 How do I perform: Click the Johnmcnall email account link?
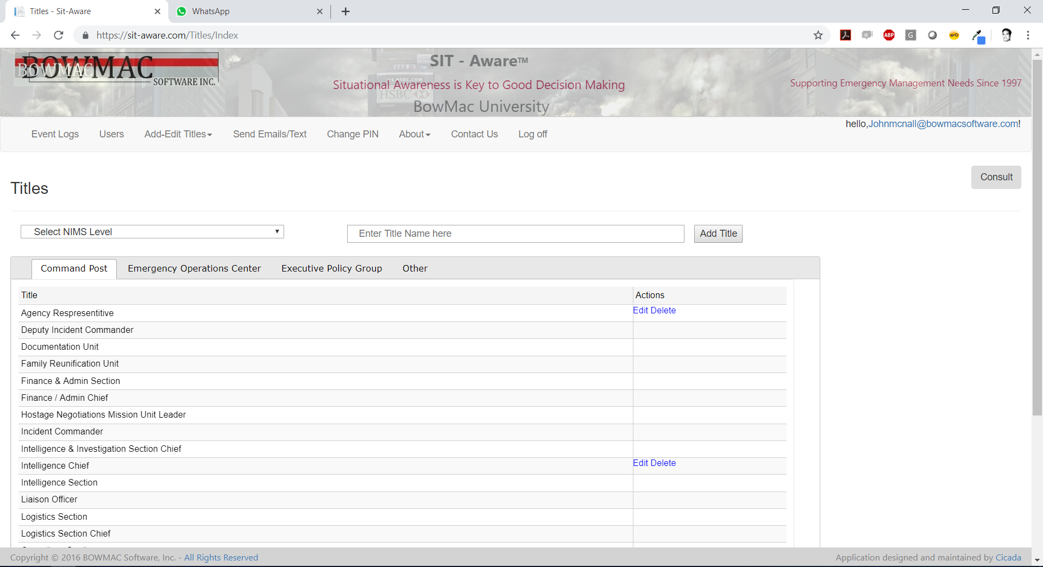pyautogui.click(x=943, y=124)
